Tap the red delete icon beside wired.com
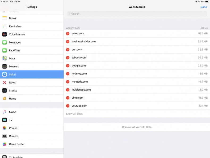The height and width of the screenshot is (158, 210). tap(68, 34)
